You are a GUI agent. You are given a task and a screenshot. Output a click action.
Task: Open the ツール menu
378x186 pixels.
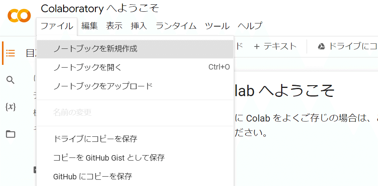pyautogui.click(x=217, y=26)
